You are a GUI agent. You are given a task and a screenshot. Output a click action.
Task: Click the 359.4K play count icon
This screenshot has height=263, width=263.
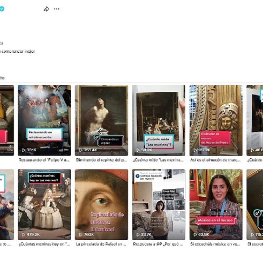click(x=81, y=150)
